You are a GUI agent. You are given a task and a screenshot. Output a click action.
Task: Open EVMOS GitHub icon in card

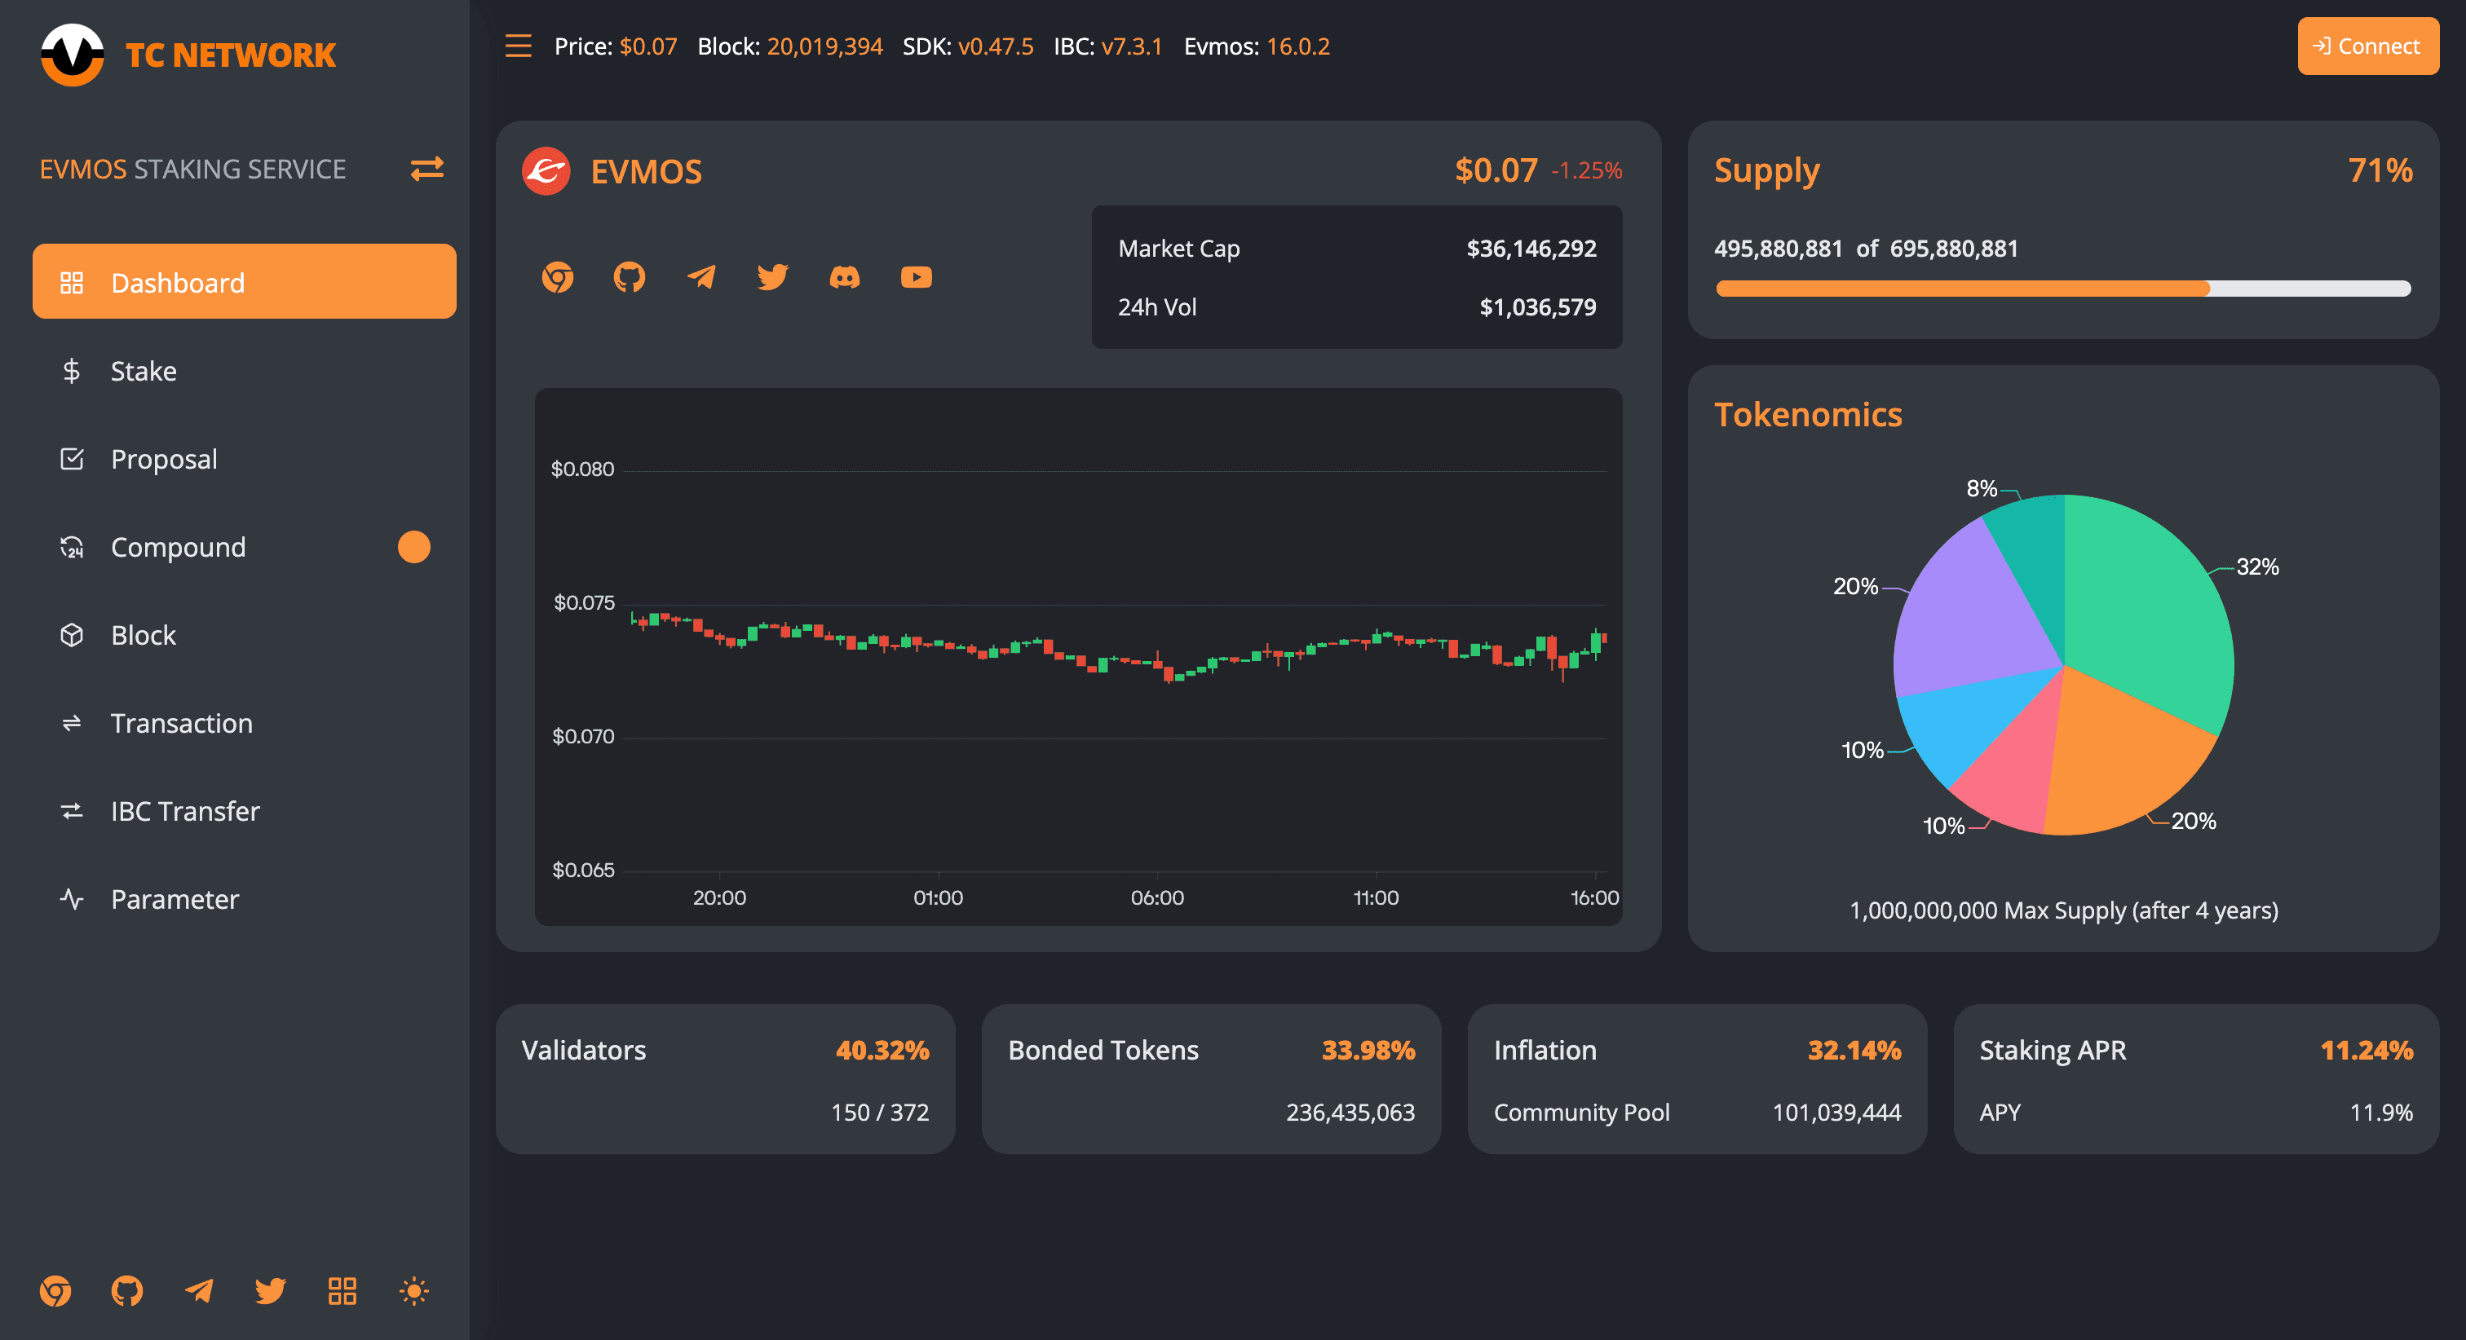click(629, 278)
